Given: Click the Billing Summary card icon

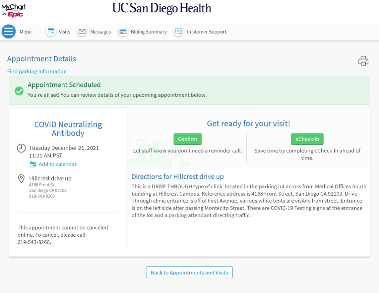Looking at the screenshot, I should (123, 31).
